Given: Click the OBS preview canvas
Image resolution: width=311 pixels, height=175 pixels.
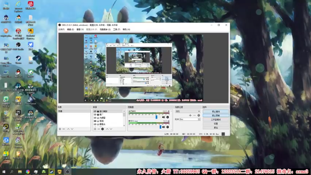Looking at the screenshot, I should 143,68.
